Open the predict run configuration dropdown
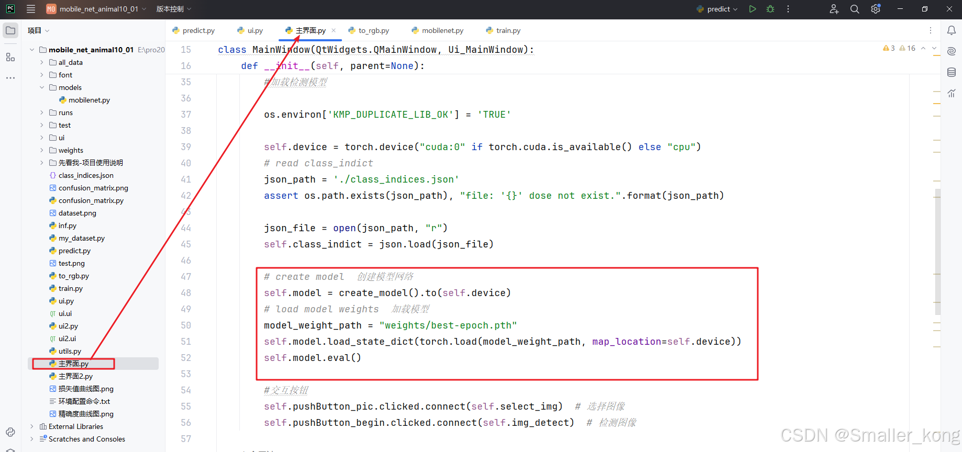This screenshot has width=962, height=452. (x=717, y=9)
